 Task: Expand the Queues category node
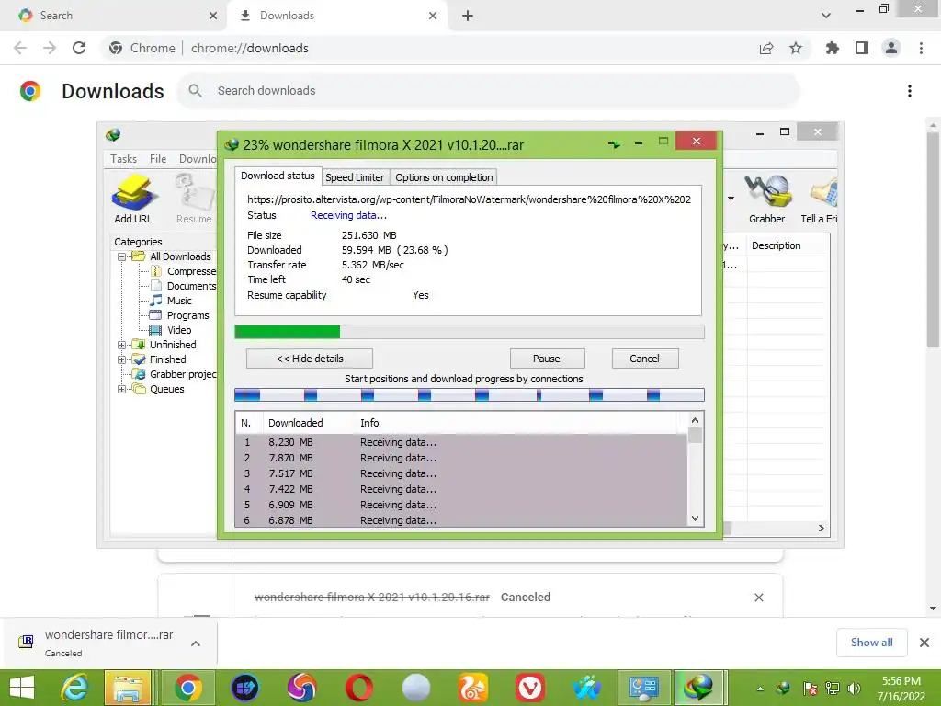pos(121,389)
